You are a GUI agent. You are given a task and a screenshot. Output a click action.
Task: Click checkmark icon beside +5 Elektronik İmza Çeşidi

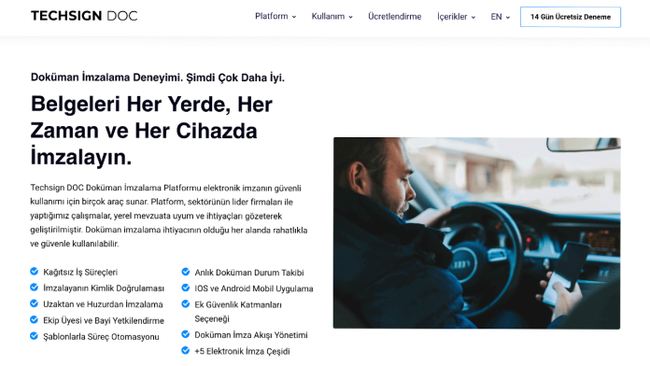[x=186, y=350]
